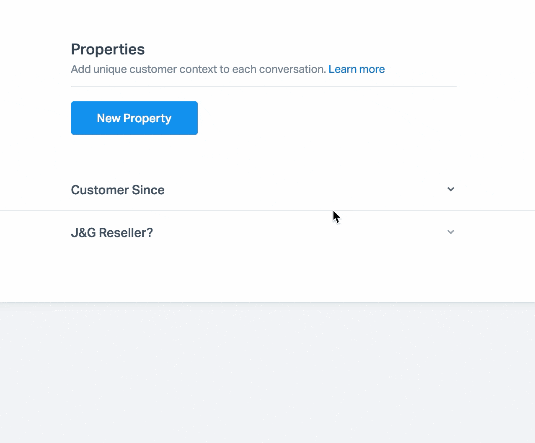The height and width of the screenshot is (443, 535).
Task: Click the New Property button
Action: click(x=134, y=118)
